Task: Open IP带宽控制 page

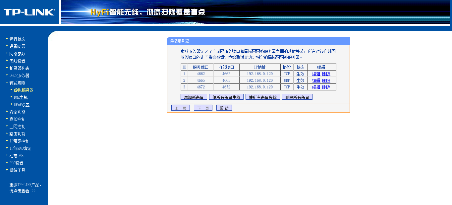Action: pos(19,141)
